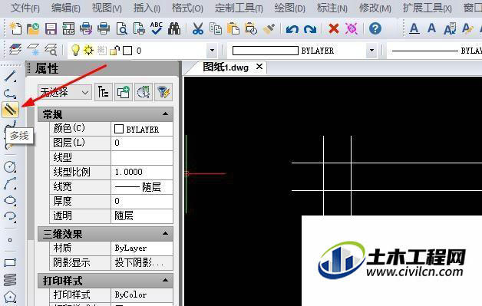Toggle layer lock padlock icon
Viewport: 482px width, 306px height.
click(x=114, y=50)
